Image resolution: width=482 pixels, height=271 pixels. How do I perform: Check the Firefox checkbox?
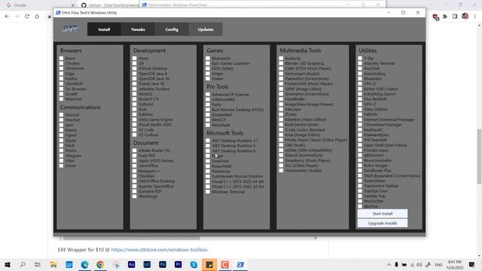[x=61, y=78]
